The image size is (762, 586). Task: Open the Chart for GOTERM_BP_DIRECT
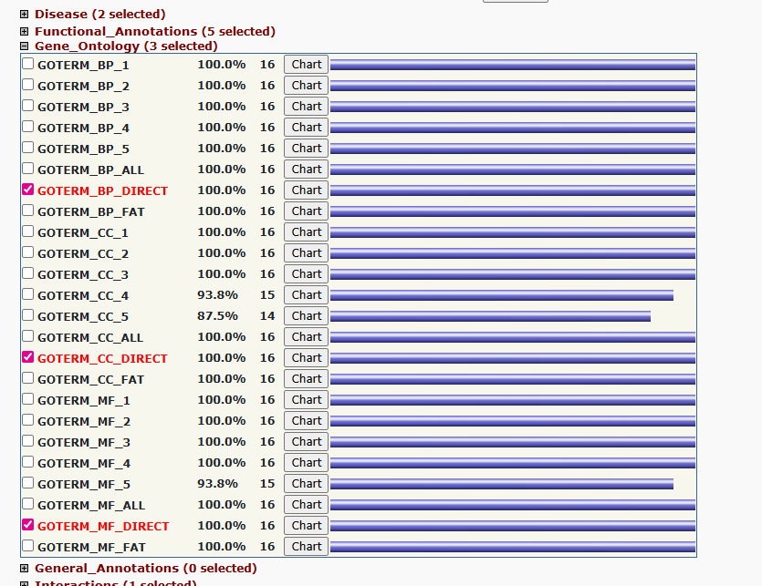(306, 190)
